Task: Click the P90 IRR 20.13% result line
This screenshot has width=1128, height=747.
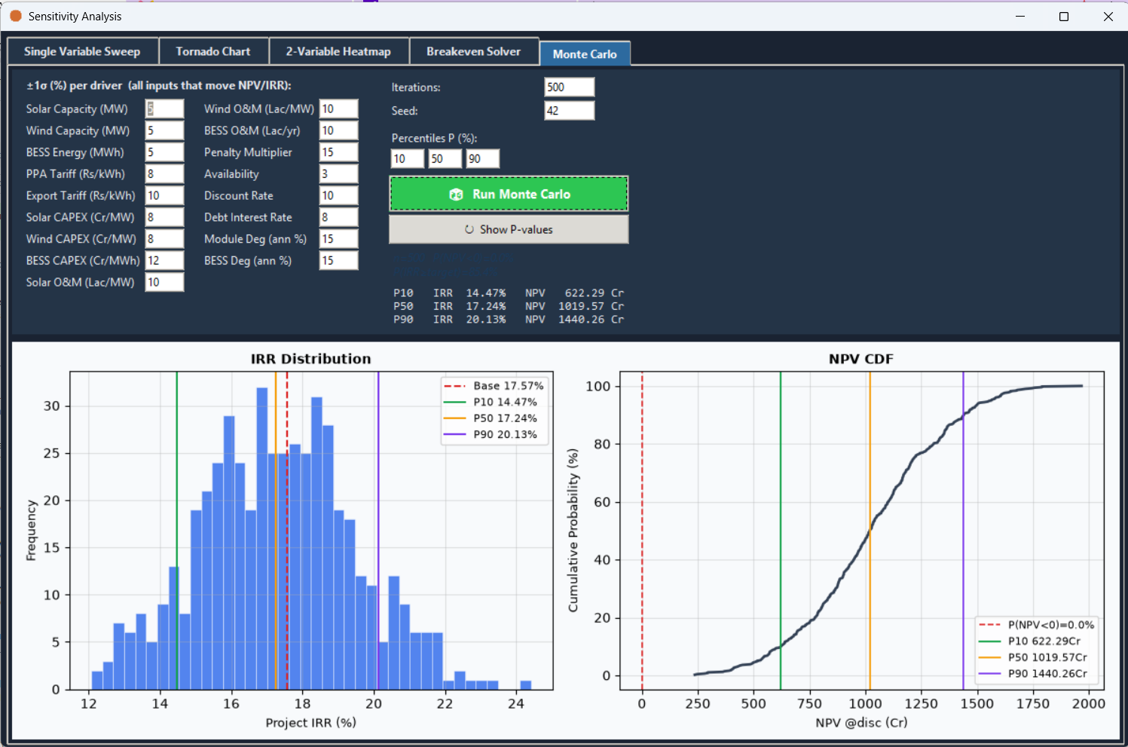Action: [509, 320]
